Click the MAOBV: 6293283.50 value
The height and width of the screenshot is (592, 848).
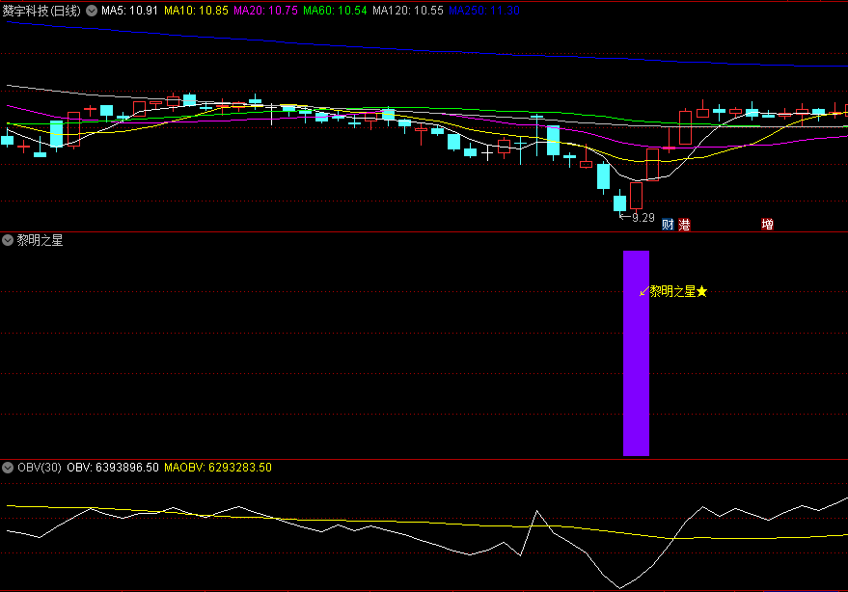tap(218, 468)
